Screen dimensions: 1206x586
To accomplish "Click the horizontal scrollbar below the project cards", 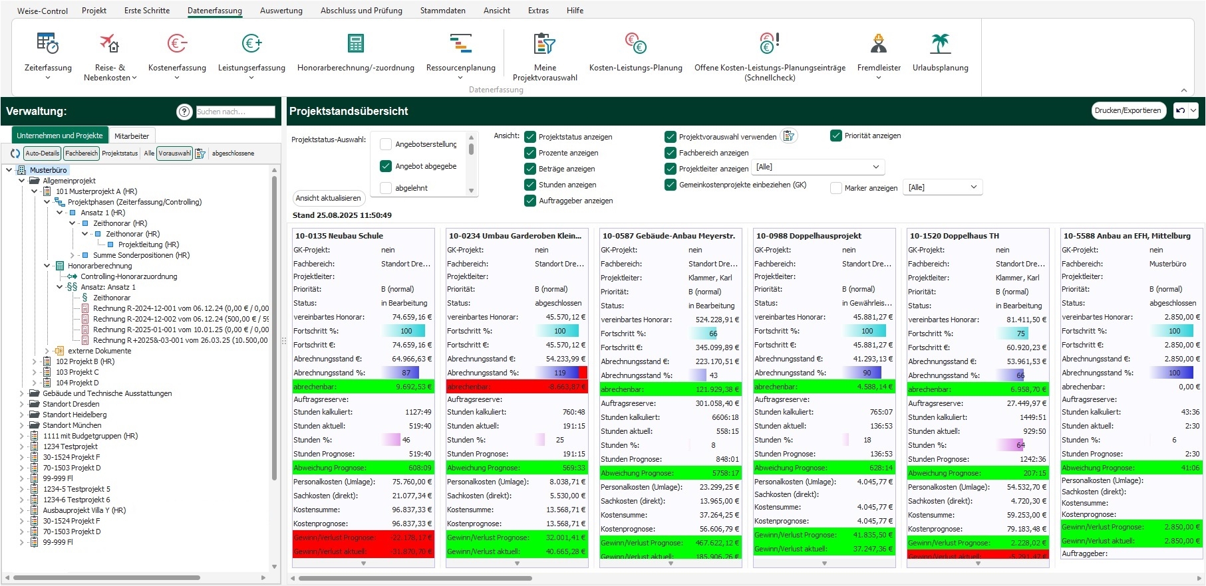I will (415, 578).
